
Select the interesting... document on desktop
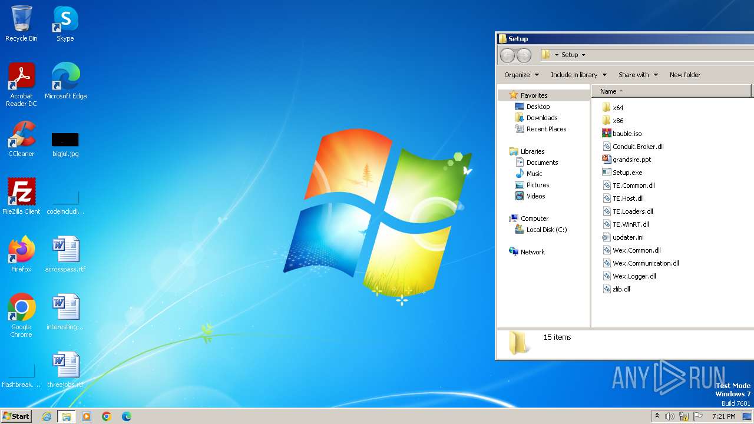click(65, 312)
